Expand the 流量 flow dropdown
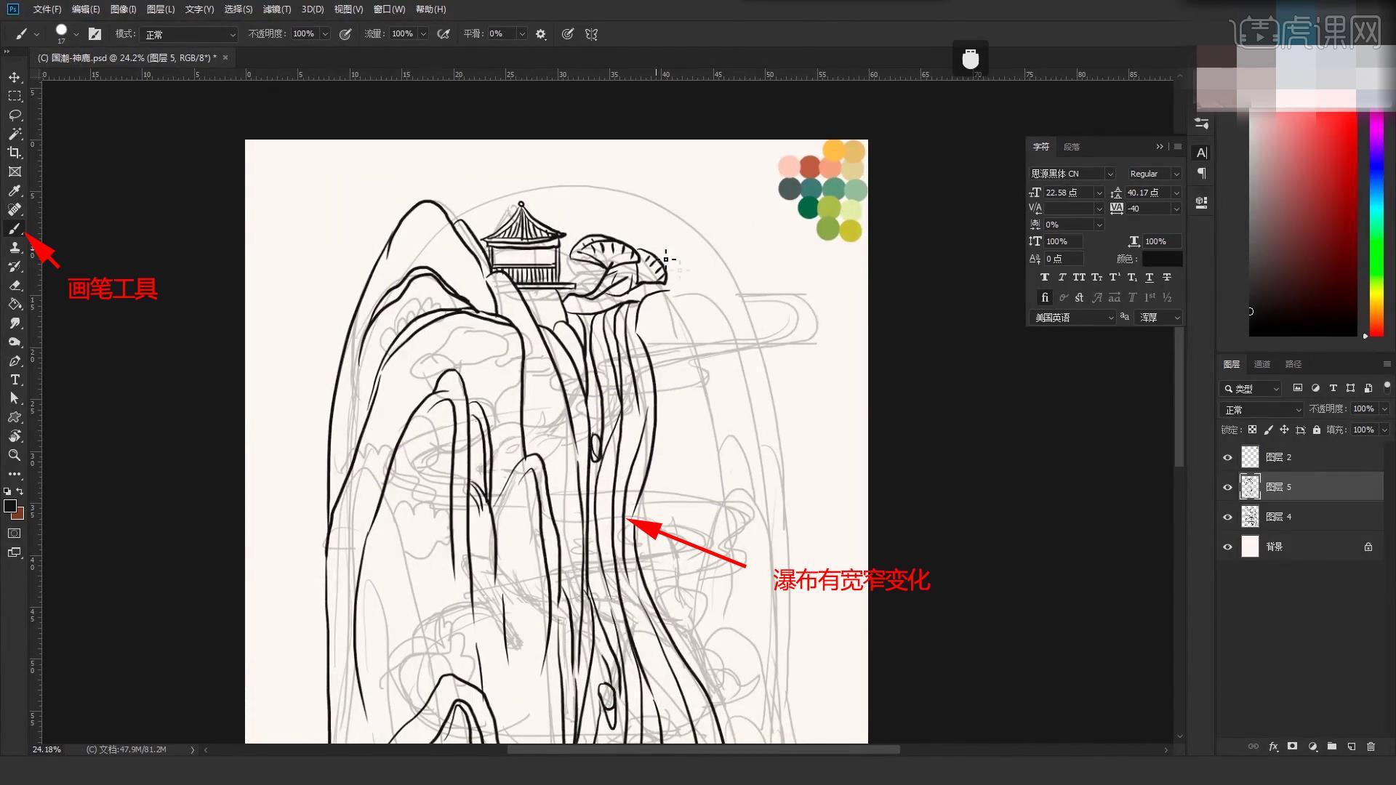Image resolution: width=1396 pixels, height=785 pixels. [x=423, y=34]
